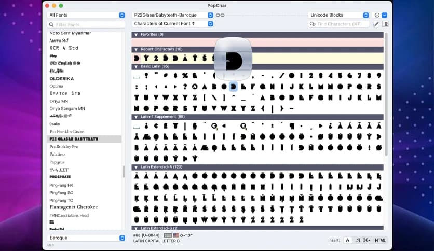Screen dimensions: 434x251
Task: Click the blue chevron-down button
Action: (385, 15)
